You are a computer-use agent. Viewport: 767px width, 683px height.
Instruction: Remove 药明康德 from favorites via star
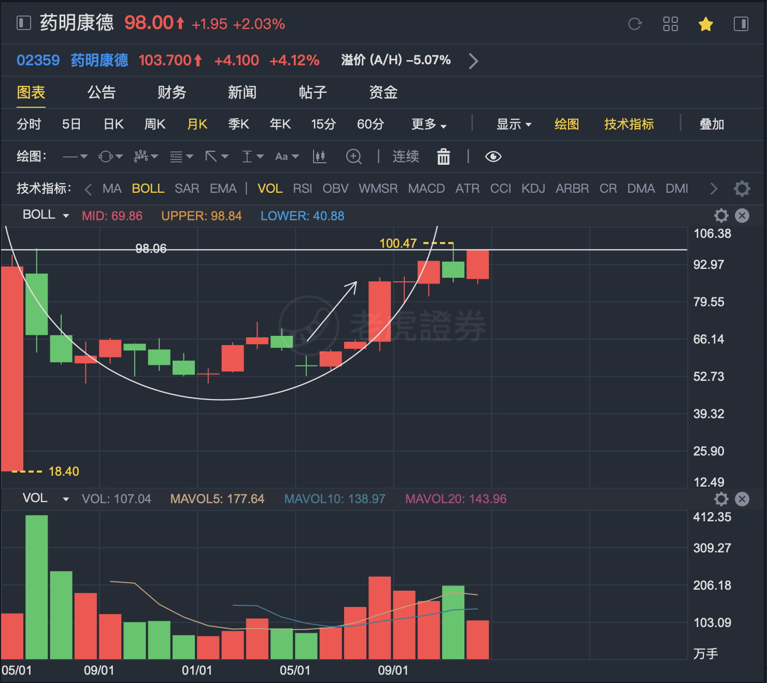click(706, 24)
